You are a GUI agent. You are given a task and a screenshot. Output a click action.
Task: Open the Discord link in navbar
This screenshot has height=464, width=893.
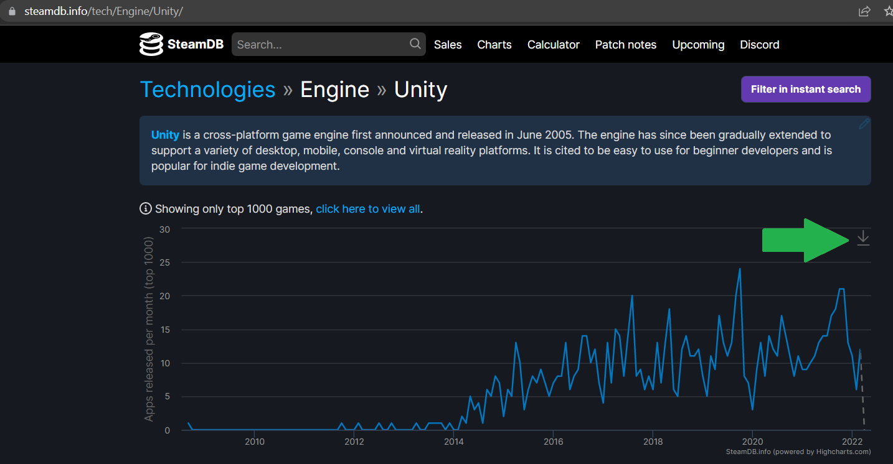click(x=760, y=45)
